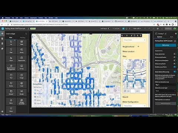The width and height of the screenshot is (178, 133).
Task: Open the Data panel in left sidebar
Action: 2,44
